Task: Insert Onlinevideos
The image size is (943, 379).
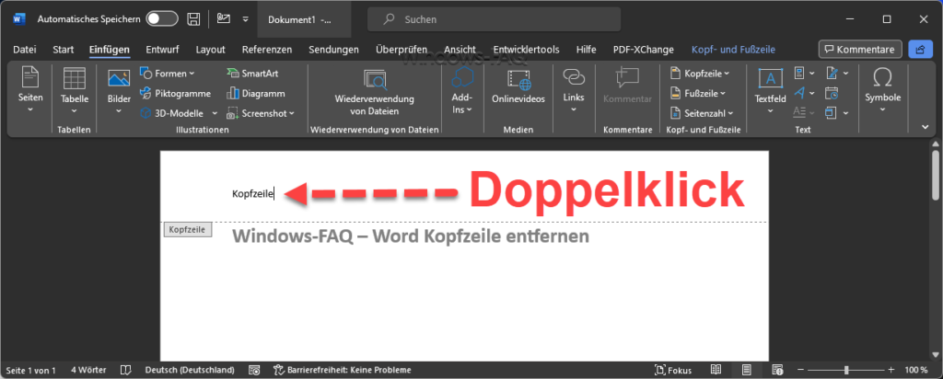Action: click(518, 87)
